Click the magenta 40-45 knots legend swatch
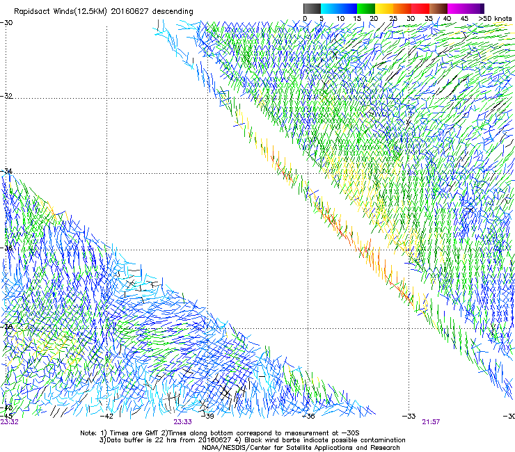The image size is (515, 452). (x=457, y=8)
